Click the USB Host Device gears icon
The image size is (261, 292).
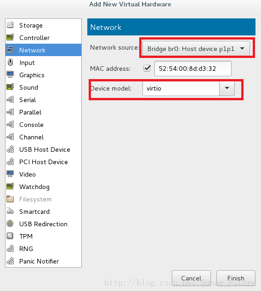point(10,149)
